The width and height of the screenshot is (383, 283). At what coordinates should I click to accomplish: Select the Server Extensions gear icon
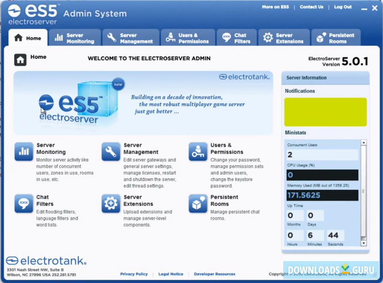pos(110,204)
